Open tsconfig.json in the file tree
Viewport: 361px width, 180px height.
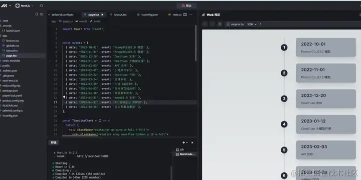[x=10, y=115]
